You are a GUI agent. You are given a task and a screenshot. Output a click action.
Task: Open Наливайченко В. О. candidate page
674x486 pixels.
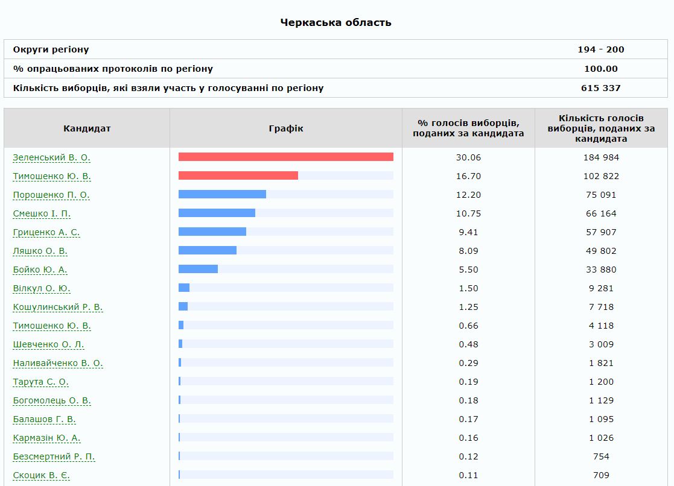[x=58, y=363]
